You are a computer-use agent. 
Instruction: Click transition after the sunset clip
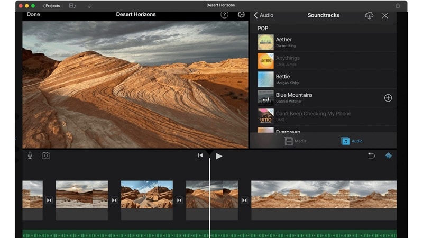tap(114, 200)
